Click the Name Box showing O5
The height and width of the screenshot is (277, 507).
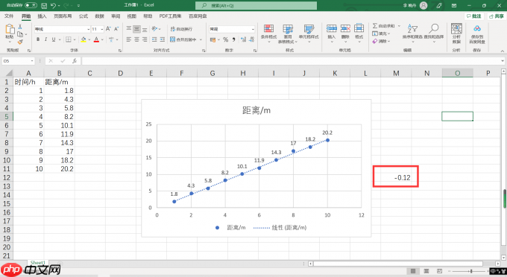coord(18,61)
